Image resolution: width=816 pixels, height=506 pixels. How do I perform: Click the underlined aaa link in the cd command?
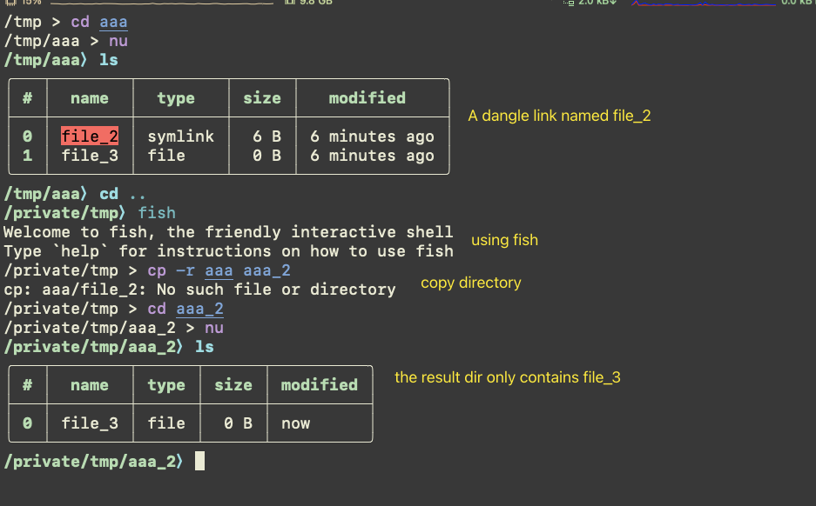point(114,21)
